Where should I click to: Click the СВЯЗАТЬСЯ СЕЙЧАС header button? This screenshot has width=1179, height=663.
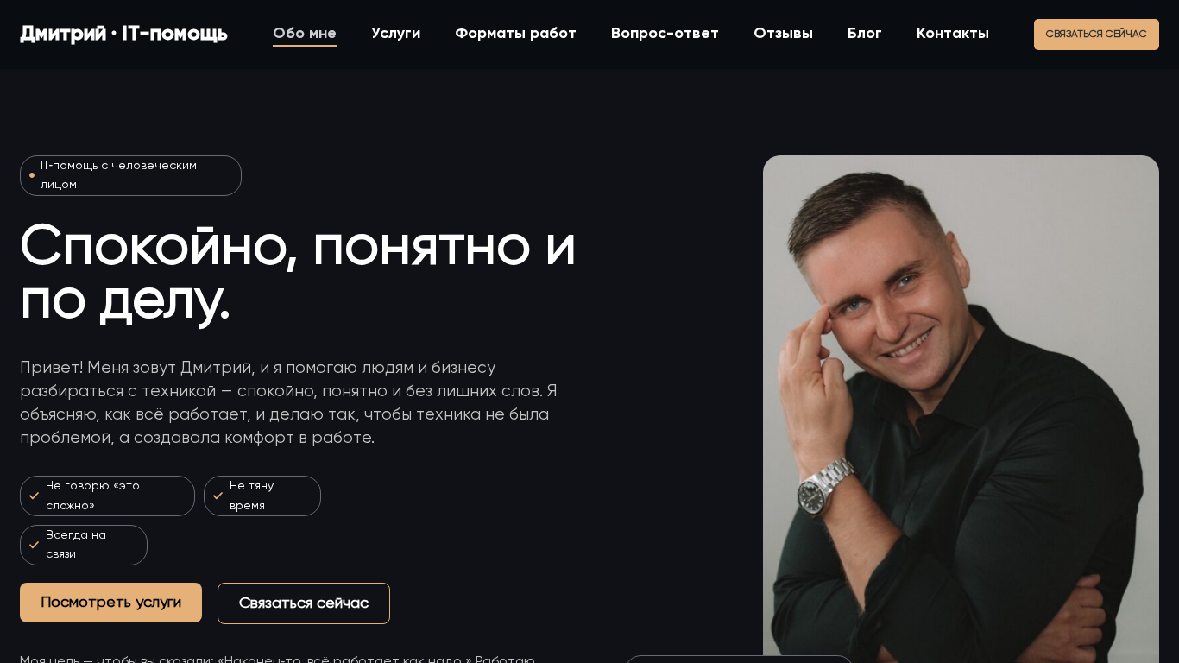point(1096,35)
